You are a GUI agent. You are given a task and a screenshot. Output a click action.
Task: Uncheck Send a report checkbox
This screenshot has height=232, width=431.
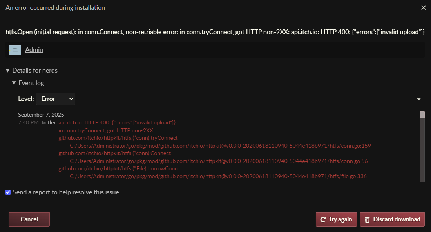click(x=8, y=192)
